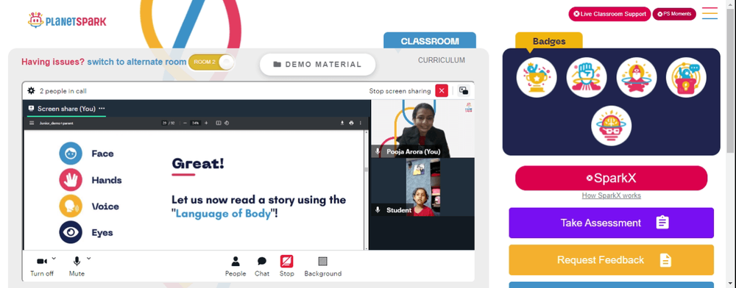Open the Chat panel

(262, 266)
